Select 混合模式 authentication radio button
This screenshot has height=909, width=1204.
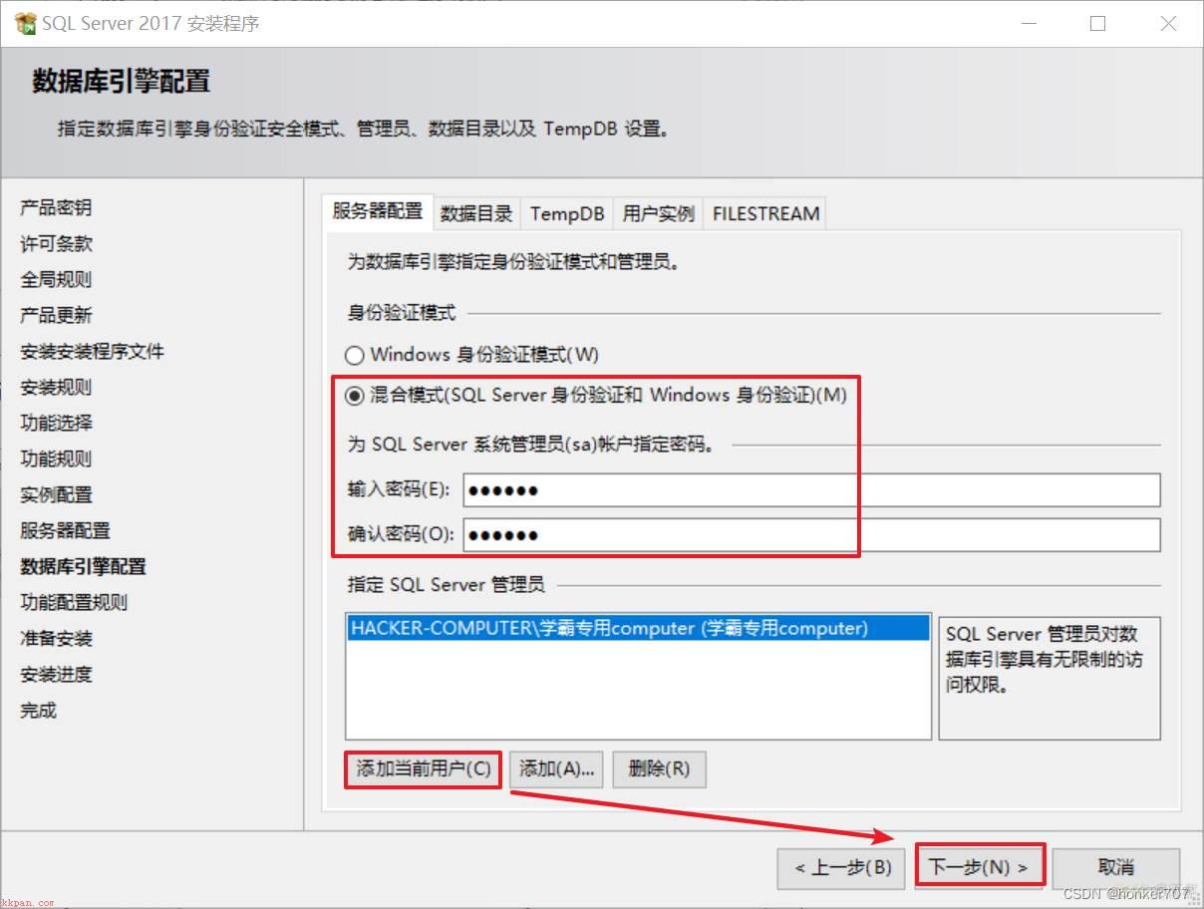[x=354, y=396]
